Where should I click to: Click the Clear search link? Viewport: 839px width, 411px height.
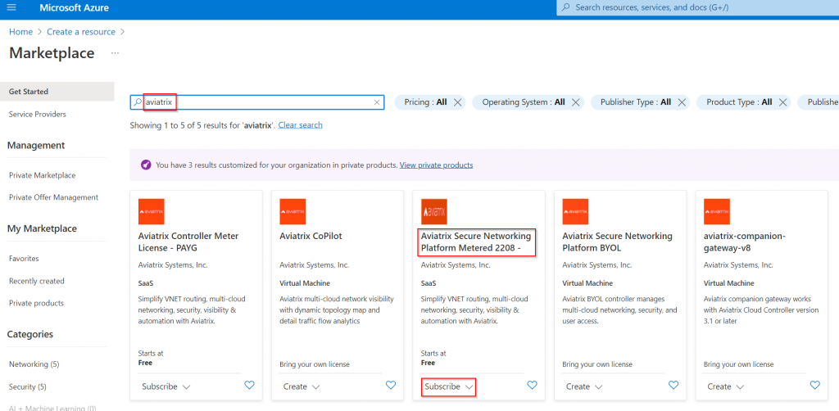(x=300, y=125)
